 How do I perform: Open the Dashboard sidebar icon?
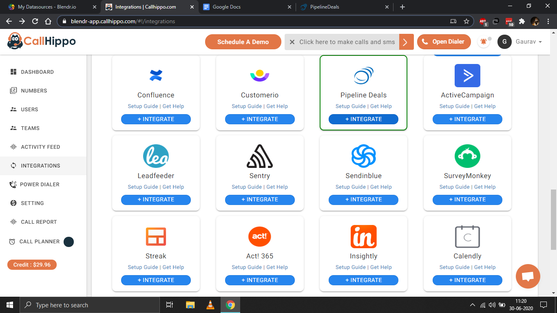(x=13, y=72)
